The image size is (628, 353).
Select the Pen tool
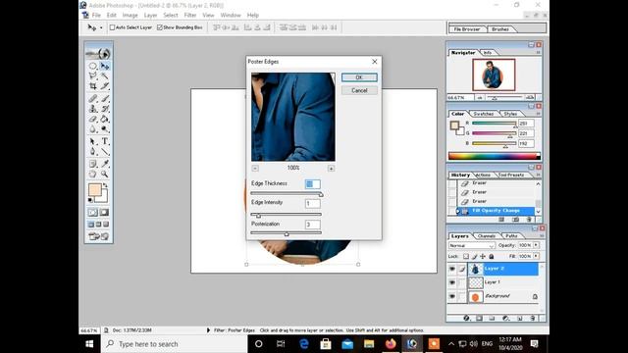pos(93,152)
